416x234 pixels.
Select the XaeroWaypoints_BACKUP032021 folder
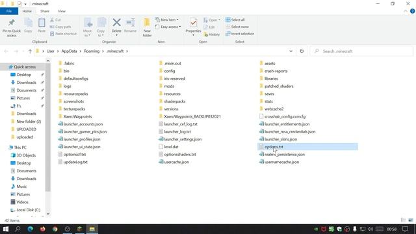(x=192, y=116)
